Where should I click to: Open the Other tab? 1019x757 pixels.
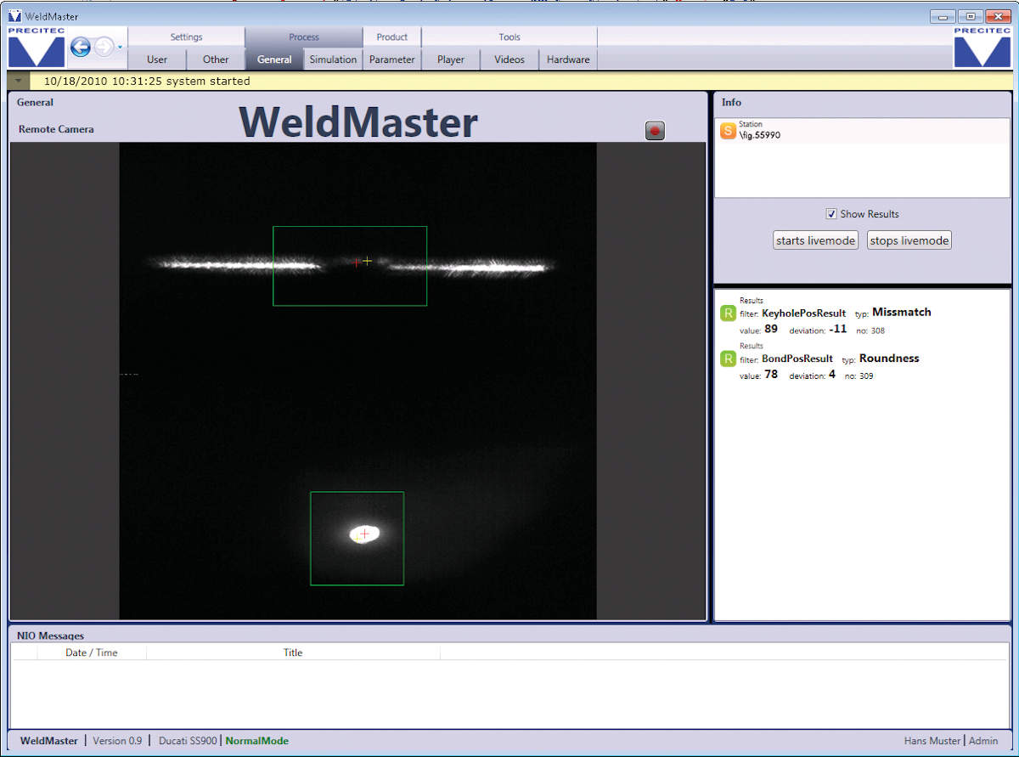216,59
